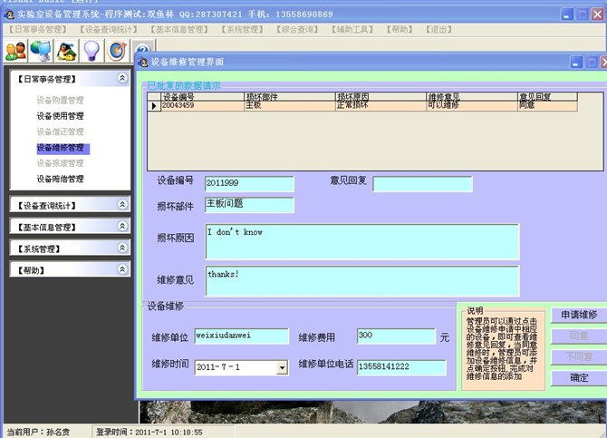Click the light bulb toolbar icon
Viewport: 607px width, 438px height.
[x=92, y=51]
